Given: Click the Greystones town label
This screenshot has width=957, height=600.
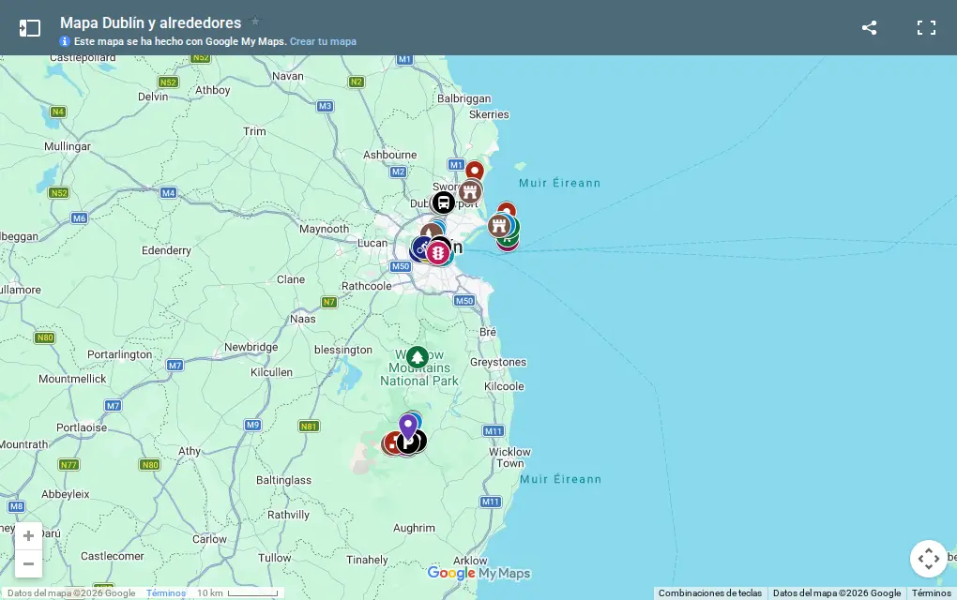Looking at the screenshot, I should click(498, 362).
